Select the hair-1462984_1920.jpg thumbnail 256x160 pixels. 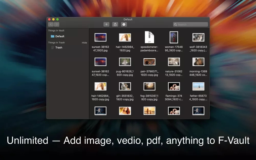(x=125, y=37)
